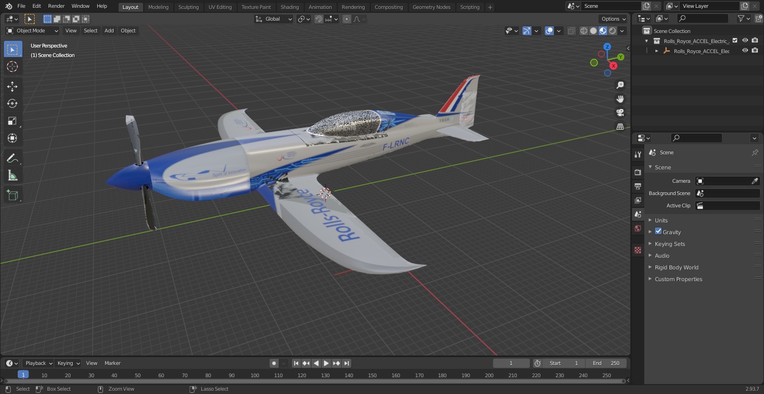
Task: Click the viewport zoom magnifier icon
Action: tap(620, 85)
